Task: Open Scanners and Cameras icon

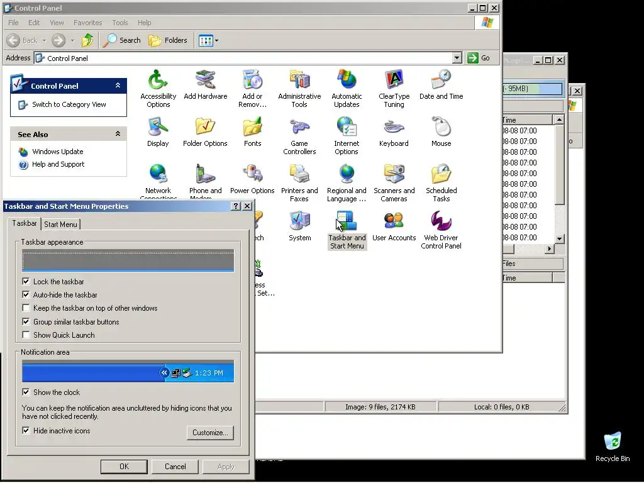Action: click(x=394, y=183)
